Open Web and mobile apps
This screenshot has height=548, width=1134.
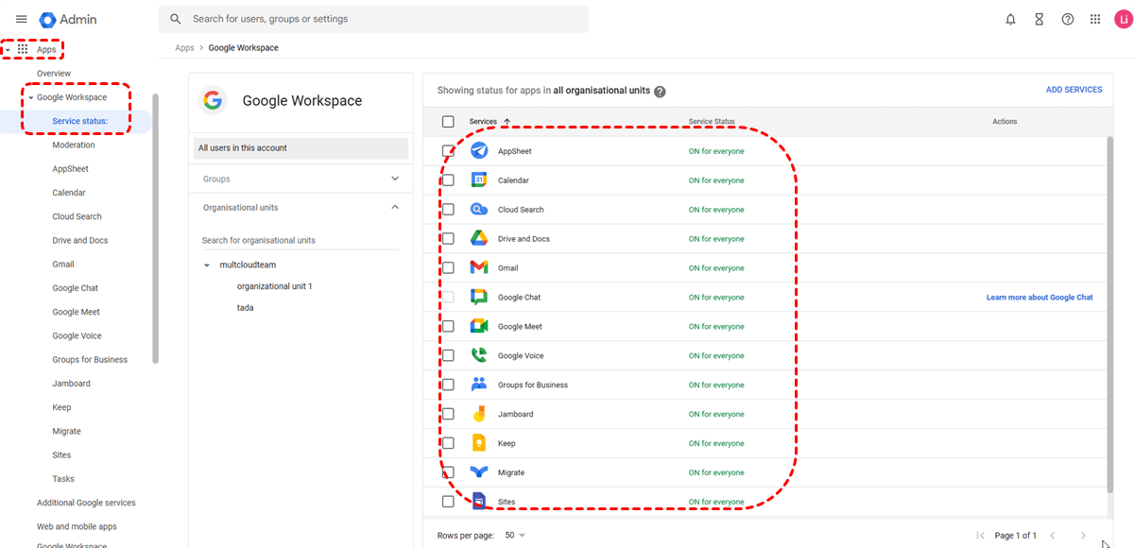pyautogui.click(x=77, y=526)
